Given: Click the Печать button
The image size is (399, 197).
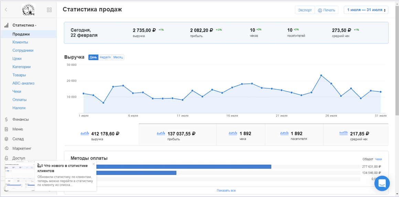Looking at the screenshot, I should point(327,10).
